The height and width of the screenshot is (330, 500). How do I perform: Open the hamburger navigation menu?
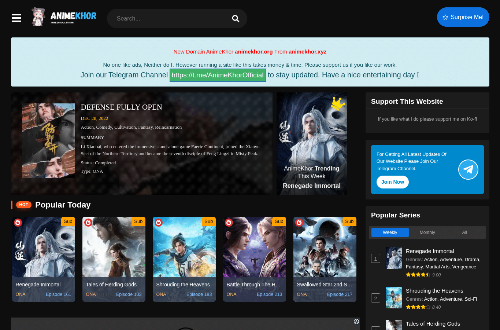pos(16,18)
